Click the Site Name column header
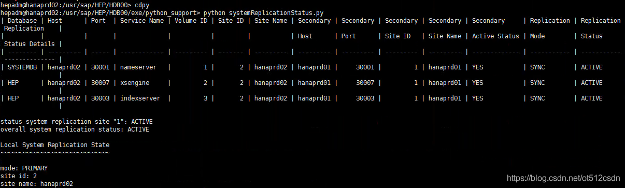This screenshot has height=188, width=625. [270, 21]
